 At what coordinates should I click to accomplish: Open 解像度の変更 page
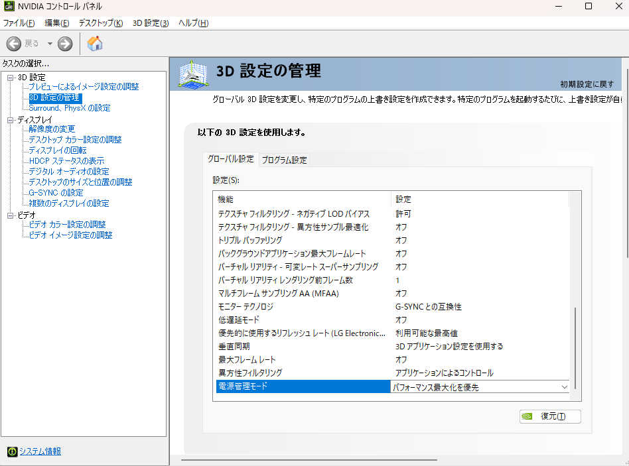coord(52,129)
